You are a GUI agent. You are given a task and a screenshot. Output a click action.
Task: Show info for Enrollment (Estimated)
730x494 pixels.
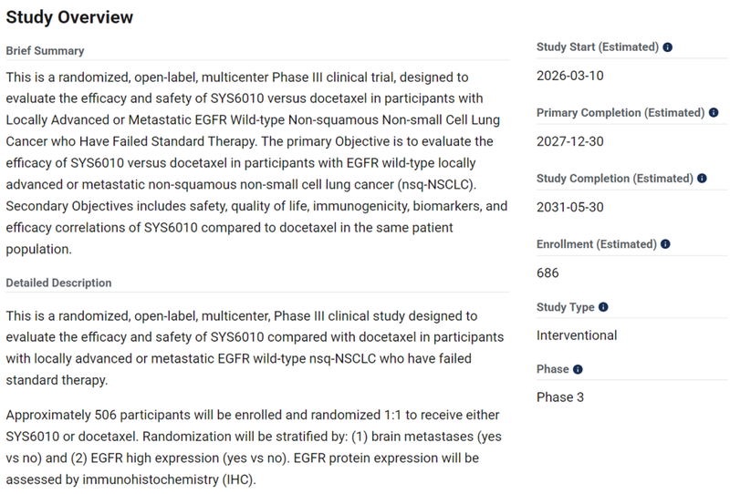pyautogui.click(x=666, y=244)
